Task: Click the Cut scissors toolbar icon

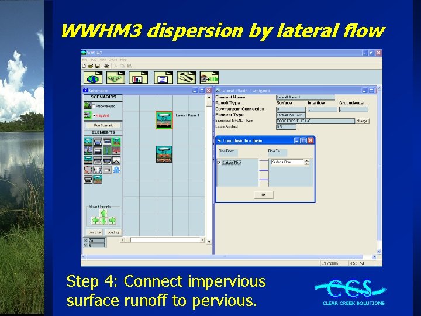Action: pos(115,66)
